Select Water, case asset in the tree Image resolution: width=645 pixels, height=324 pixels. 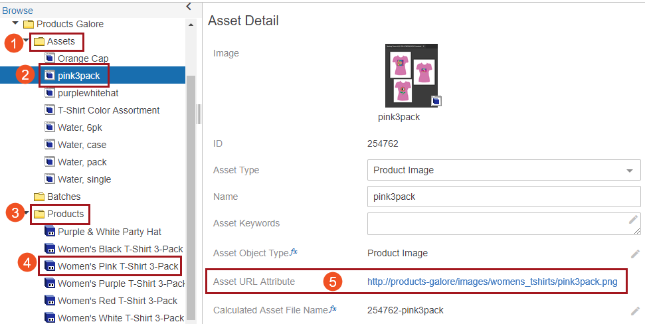coord(82,145)
